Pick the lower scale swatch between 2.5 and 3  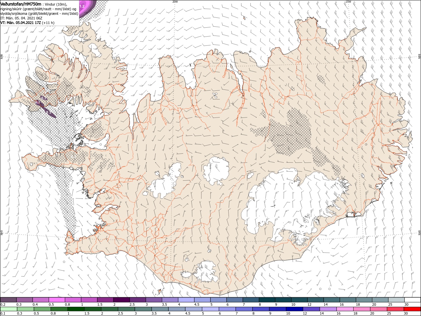point(126,309)
